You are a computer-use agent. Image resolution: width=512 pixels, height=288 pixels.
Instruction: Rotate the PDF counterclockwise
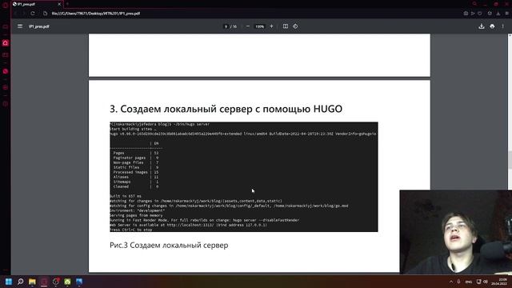(x=295, y=26)
